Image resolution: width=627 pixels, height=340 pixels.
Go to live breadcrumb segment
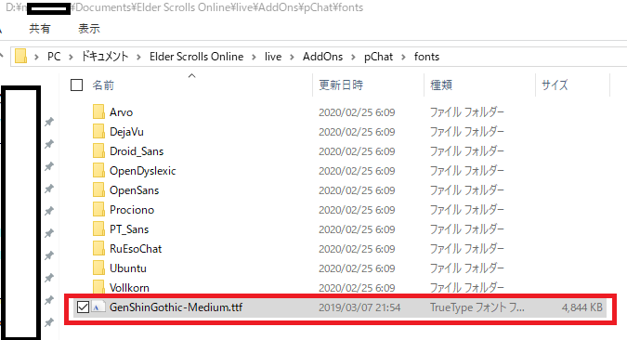pyautogui.click(x=273, y=57)
